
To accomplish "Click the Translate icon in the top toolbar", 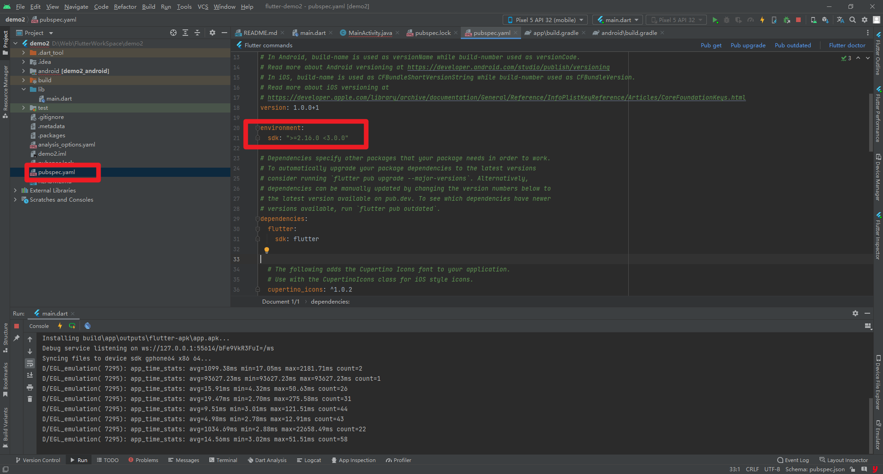I will click(x=840, y=20).
